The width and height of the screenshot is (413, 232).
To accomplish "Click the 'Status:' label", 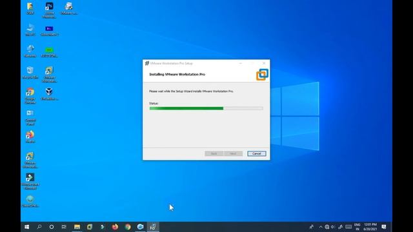I will pyautogui.click(x=154, y=103).
